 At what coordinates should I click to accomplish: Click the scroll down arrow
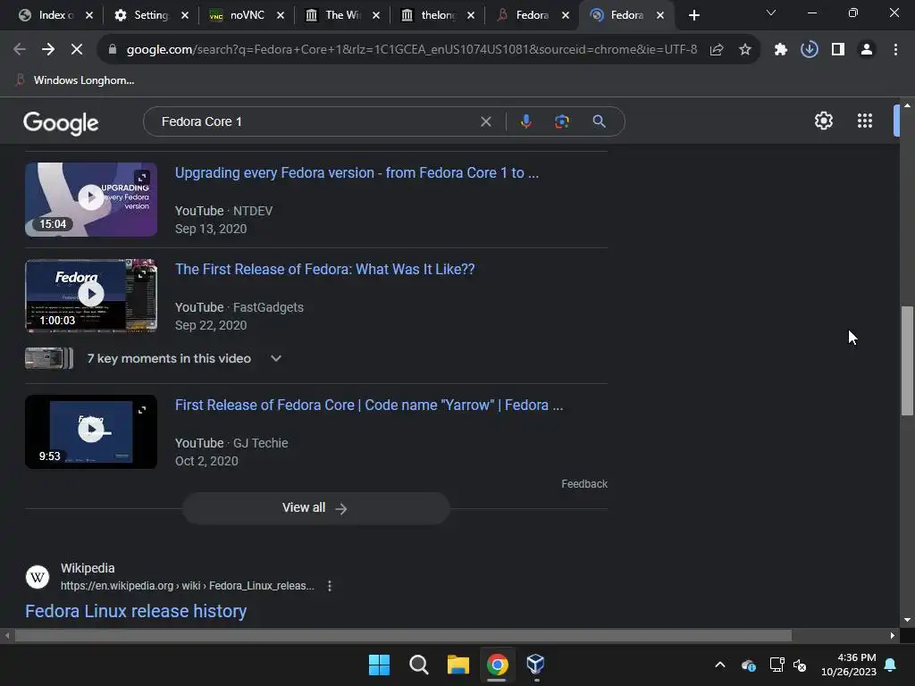click(x=907, y=620)
